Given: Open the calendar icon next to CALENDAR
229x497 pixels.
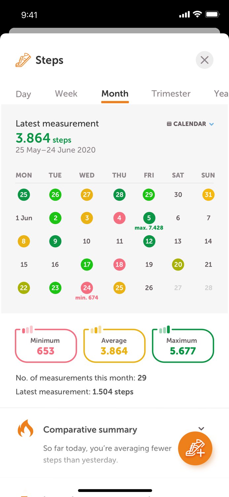Looking at the screenshot, I should (169, 124).
